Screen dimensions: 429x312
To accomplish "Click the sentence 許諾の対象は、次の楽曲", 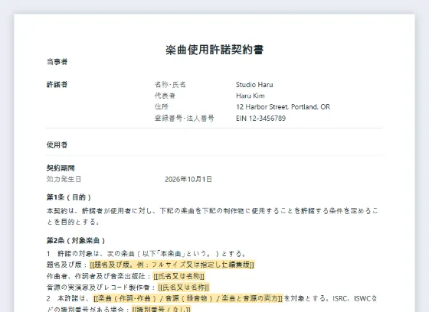I will coord(147,253).
